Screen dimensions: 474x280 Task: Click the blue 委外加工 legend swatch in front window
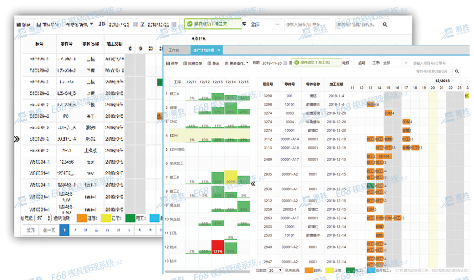[x=371, y=270]
